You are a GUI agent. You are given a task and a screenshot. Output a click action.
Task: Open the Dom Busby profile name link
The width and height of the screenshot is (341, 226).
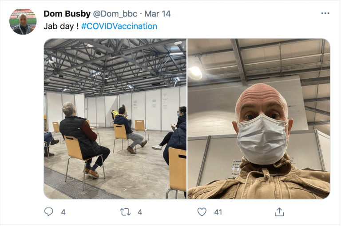pyautogui.click(x=66, y=14)
